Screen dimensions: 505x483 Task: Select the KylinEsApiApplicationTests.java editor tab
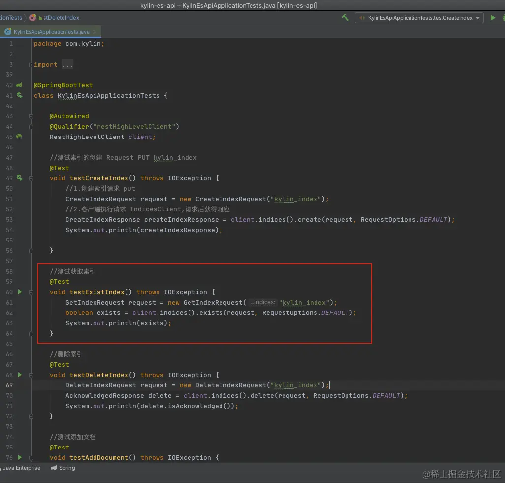click(51, 32)
